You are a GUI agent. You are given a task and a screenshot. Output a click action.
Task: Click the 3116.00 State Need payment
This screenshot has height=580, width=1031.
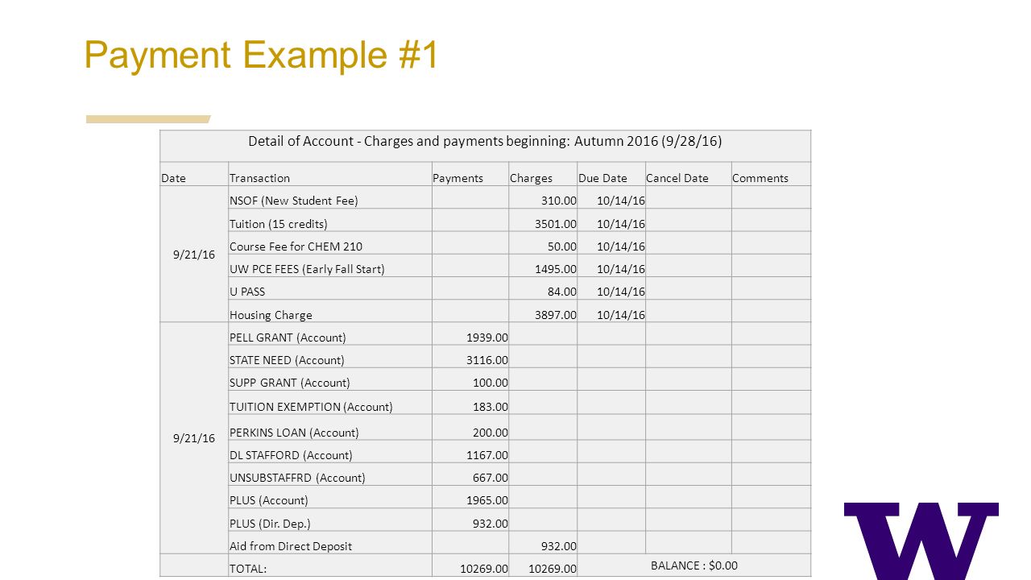coord(487,360)
